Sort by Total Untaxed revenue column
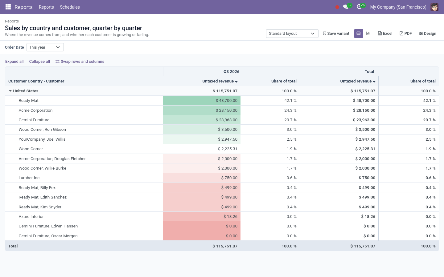Viewport: 444px width, 277px height. click(x=358, y=81)
